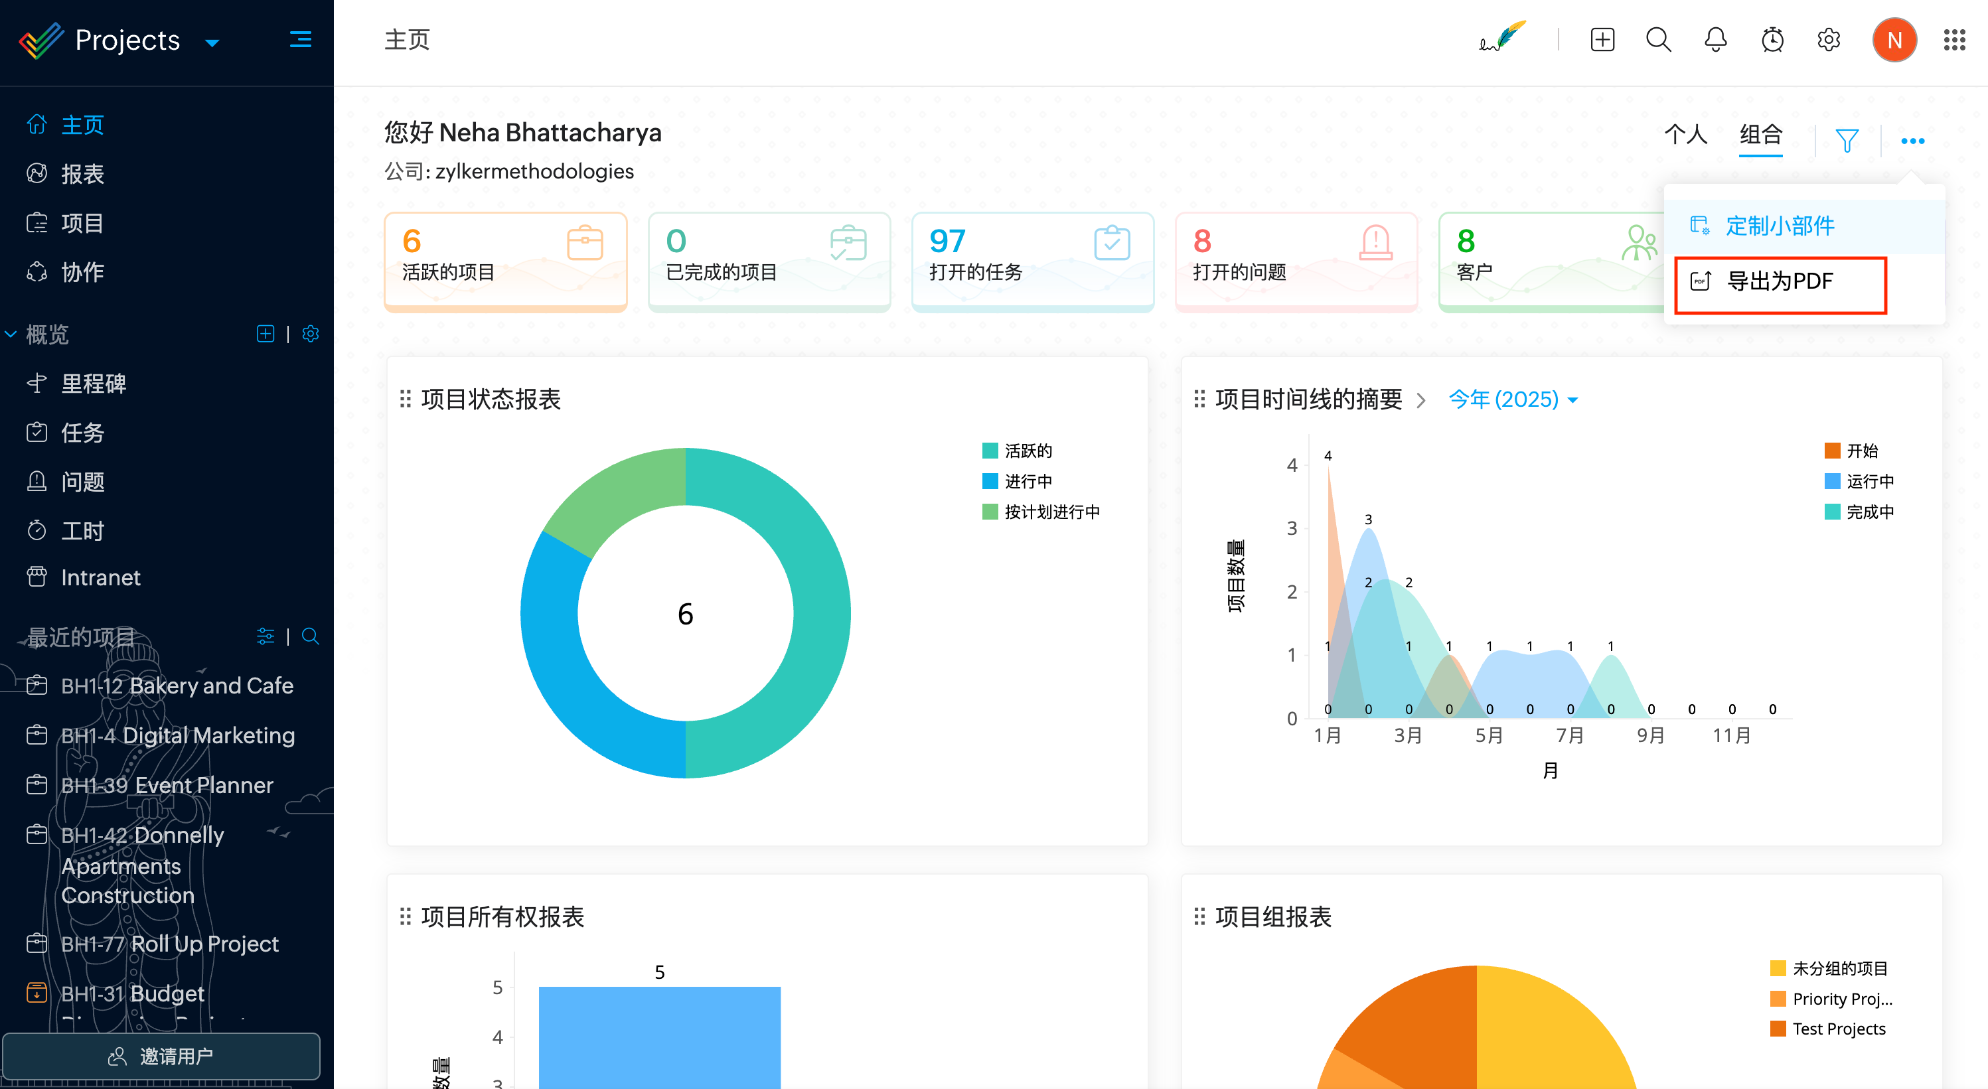The image size is (1988, 1089).
Task: Click the bell notifications icon
Action: tap(1715, 40)
